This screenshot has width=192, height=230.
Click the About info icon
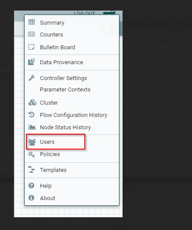tap(31, 198)
